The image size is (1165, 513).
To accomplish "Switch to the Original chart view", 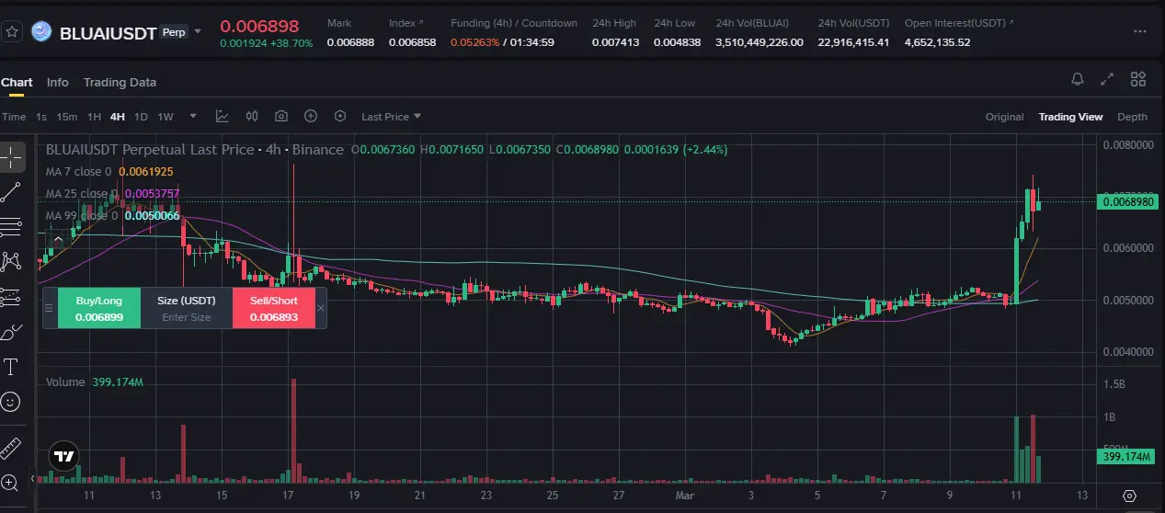I will [x=1004, y=117].
